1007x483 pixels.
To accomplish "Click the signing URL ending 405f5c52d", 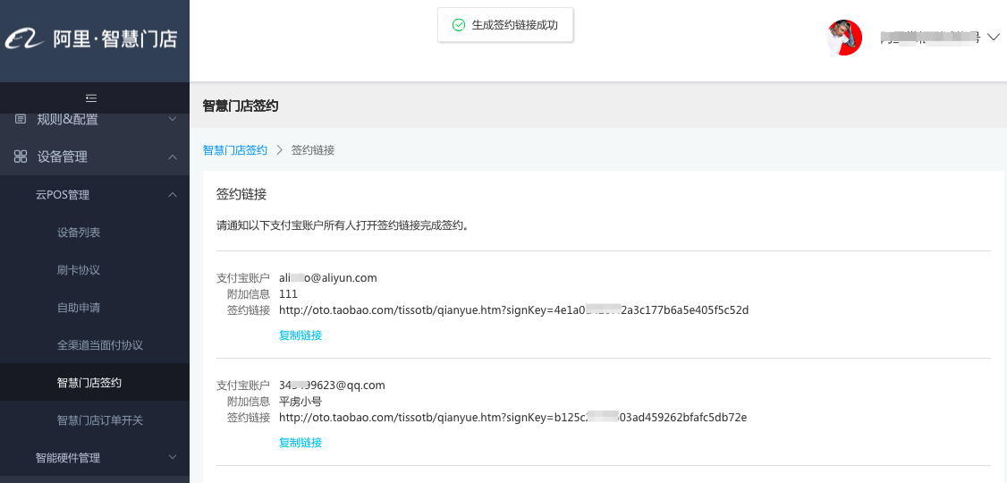I will point(513,309).
